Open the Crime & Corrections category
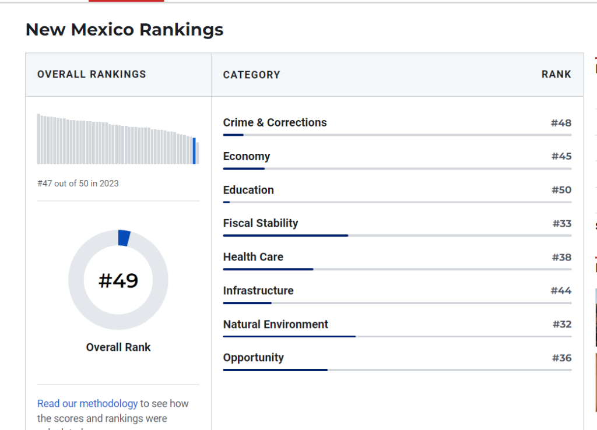The width and height of the screenshot is (597, 430). click(275, 123)
